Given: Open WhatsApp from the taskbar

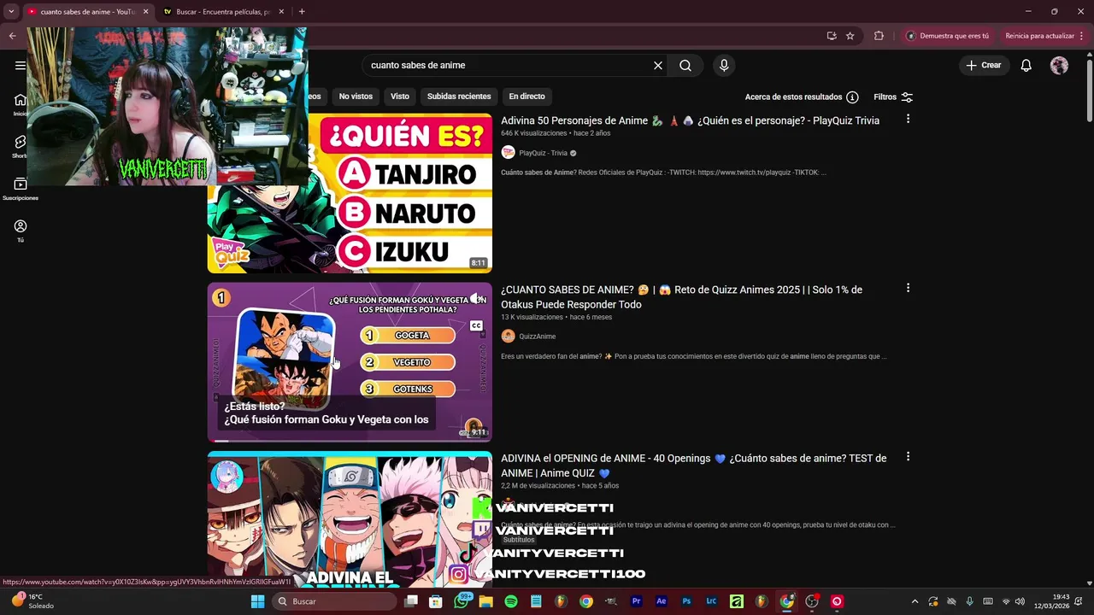Looking at the screenshot, I should tap(462, 601).
